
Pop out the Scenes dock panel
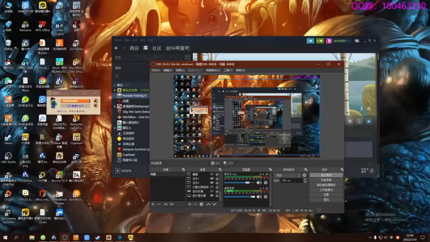click(183, 169)
